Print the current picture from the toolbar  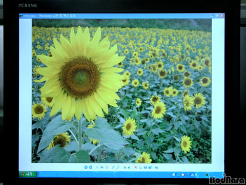[140, 168]
